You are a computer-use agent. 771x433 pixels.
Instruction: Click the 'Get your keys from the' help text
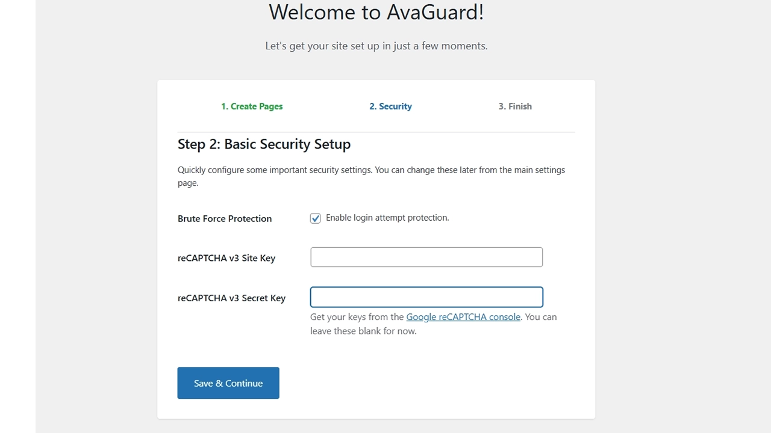point(357,317)
